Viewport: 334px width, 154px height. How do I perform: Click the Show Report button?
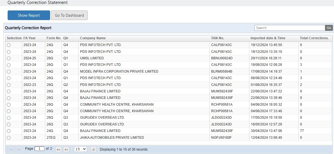click(x=29, y=15)
